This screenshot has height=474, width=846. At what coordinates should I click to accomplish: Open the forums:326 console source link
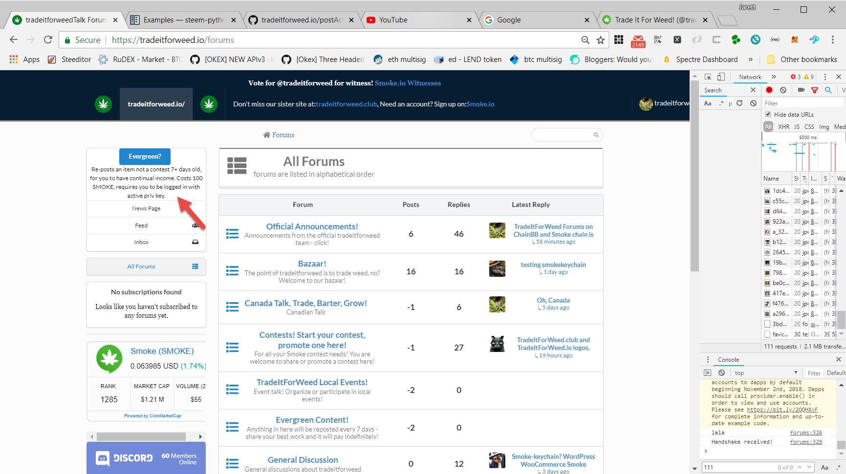click(806, 433)
